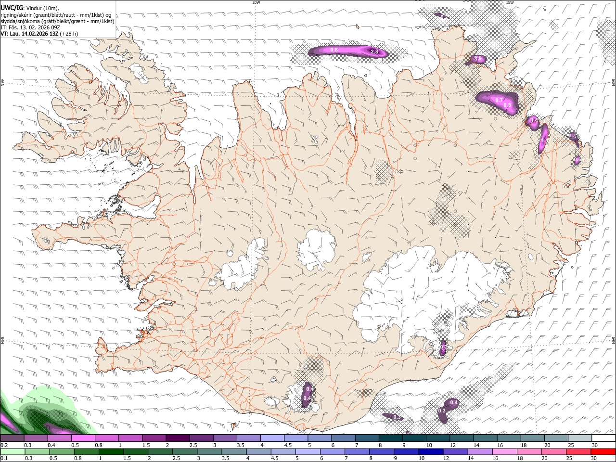Pick the light lavender 4 snow legend swatch

(272, 438)
